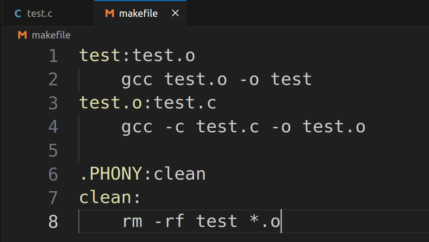Click the text test:test.o on line 1
Screen dimensions: 429x242
pos(137,55)
